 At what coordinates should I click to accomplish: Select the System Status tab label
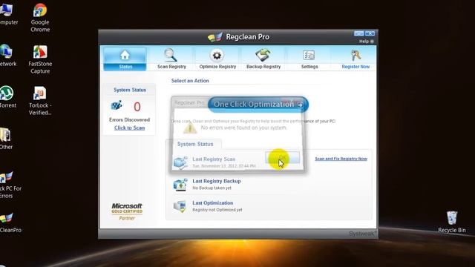(195, 144)
